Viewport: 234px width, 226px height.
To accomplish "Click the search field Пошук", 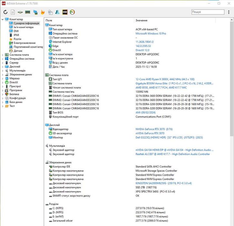I will pos(208,12).
